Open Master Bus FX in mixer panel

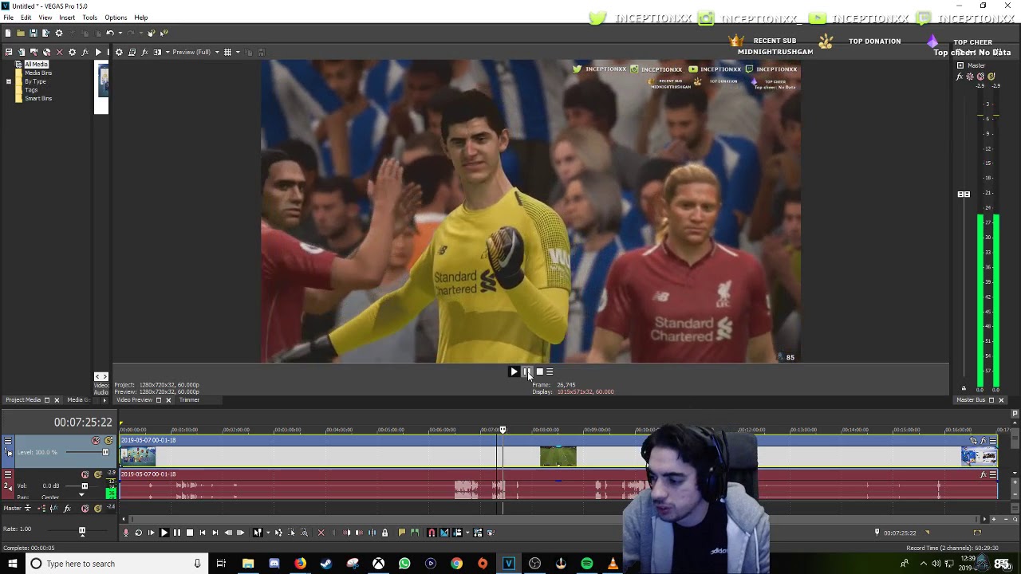tap(960, 77)
